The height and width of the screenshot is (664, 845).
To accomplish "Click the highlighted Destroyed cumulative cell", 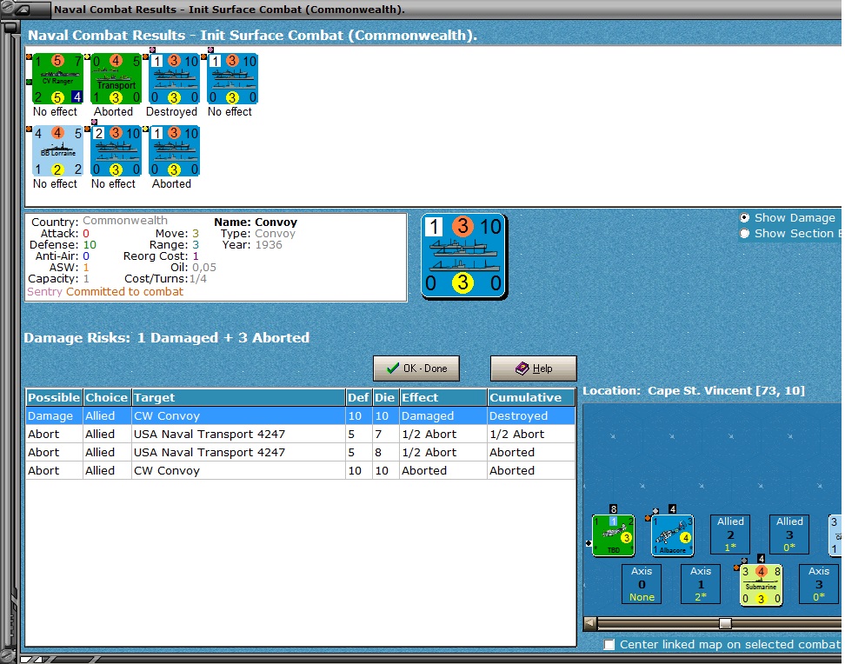I will click(531, 415).
